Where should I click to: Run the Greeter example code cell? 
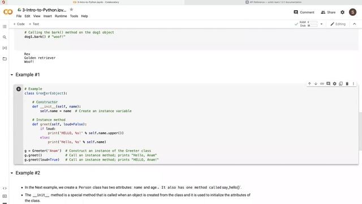pos(19,89)
